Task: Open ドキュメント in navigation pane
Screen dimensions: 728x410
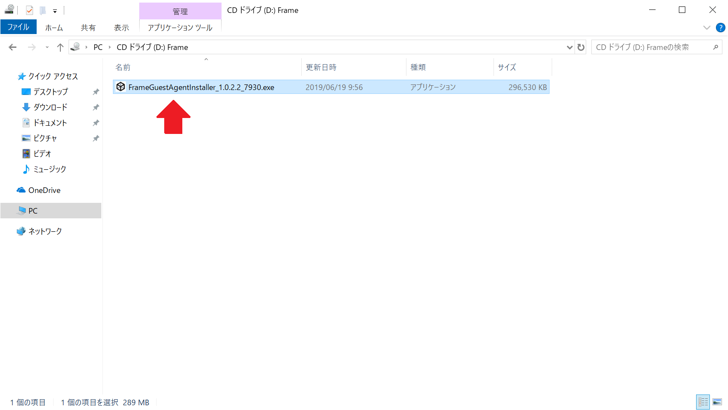Action: [50, 123]
